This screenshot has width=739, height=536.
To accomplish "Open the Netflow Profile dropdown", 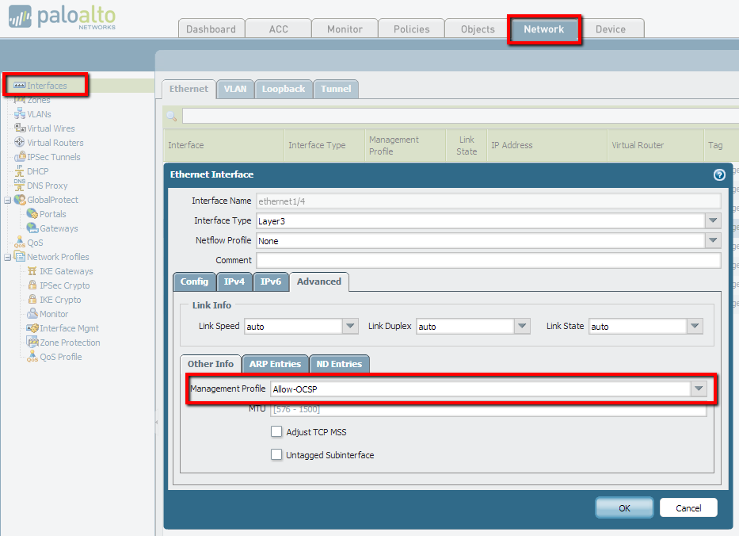I will click(x=713, y=240).
